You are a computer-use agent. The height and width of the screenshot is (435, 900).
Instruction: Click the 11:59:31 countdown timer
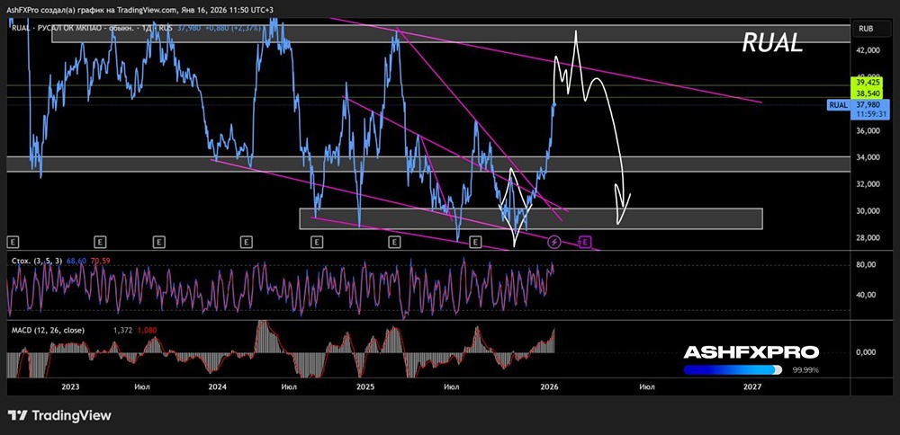pyautogui.click(x=868, y=113)
